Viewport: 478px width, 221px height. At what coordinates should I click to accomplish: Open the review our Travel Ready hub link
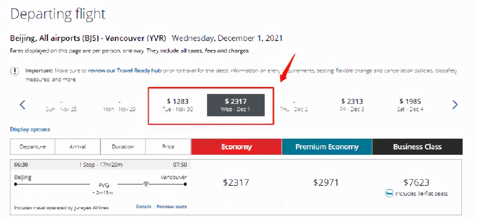coord(124,71)
